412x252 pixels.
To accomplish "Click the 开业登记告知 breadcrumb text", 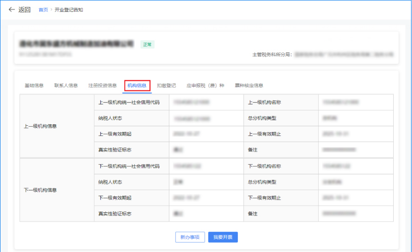I will (69, 10).
